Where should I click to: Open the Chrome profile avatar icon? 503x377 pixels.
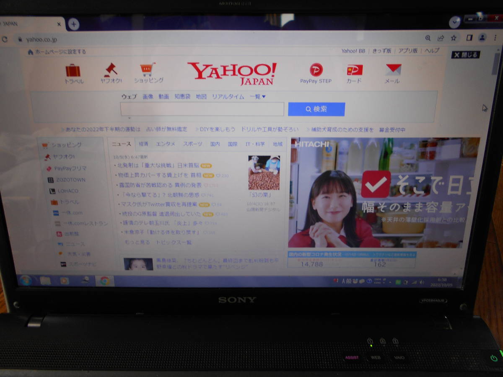pyautogui.click(x=483, y=38)
